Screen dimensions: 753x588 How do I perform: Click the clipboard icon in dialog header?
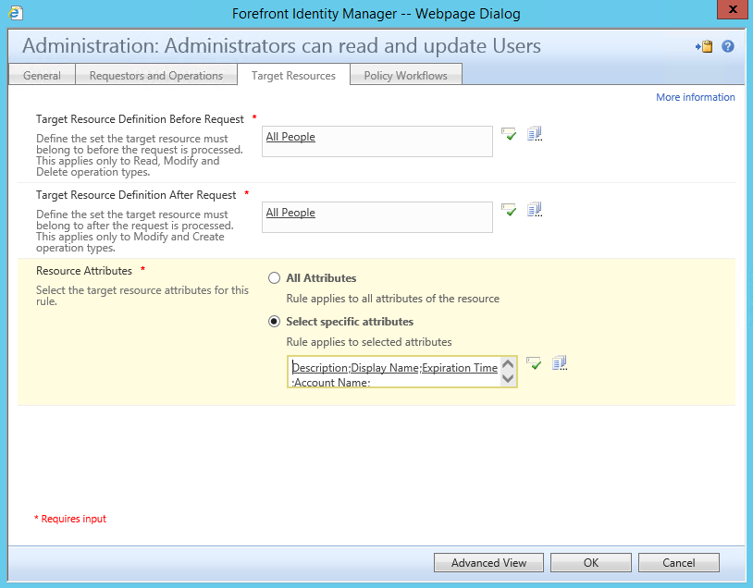click(x=704, y=46)
